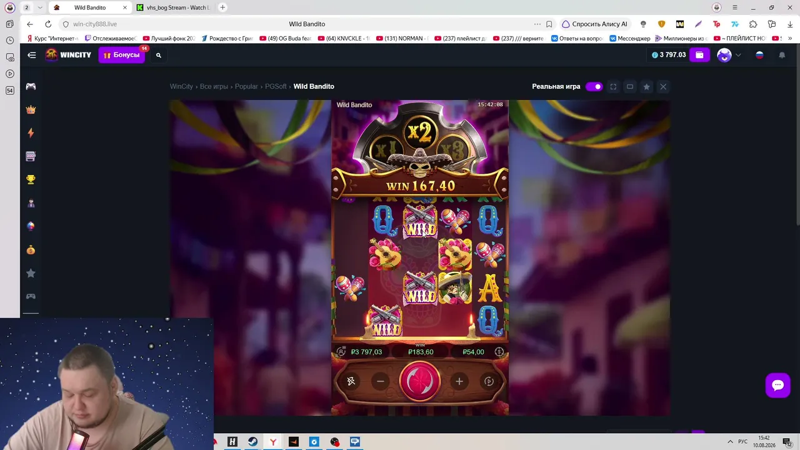
Task: Go to Все игры breadcrumb
Action: coord(214,86)
